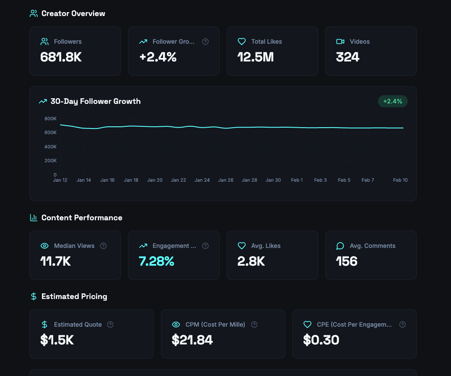The height and width of the screenshot is (376, 451).
Task: Click the +2.4% growth badge
Action: click(393, 101)
